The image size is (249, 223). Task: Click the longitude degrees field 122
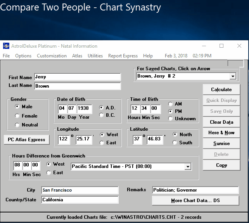click(64, 139)
